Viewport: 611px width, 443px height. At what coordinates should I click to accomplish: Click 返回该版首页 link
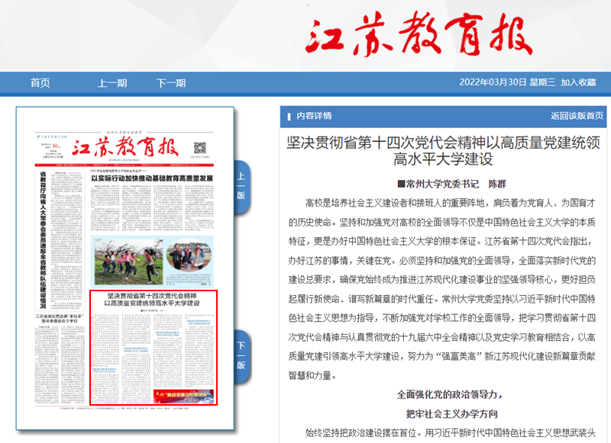(x=577, y=116)
